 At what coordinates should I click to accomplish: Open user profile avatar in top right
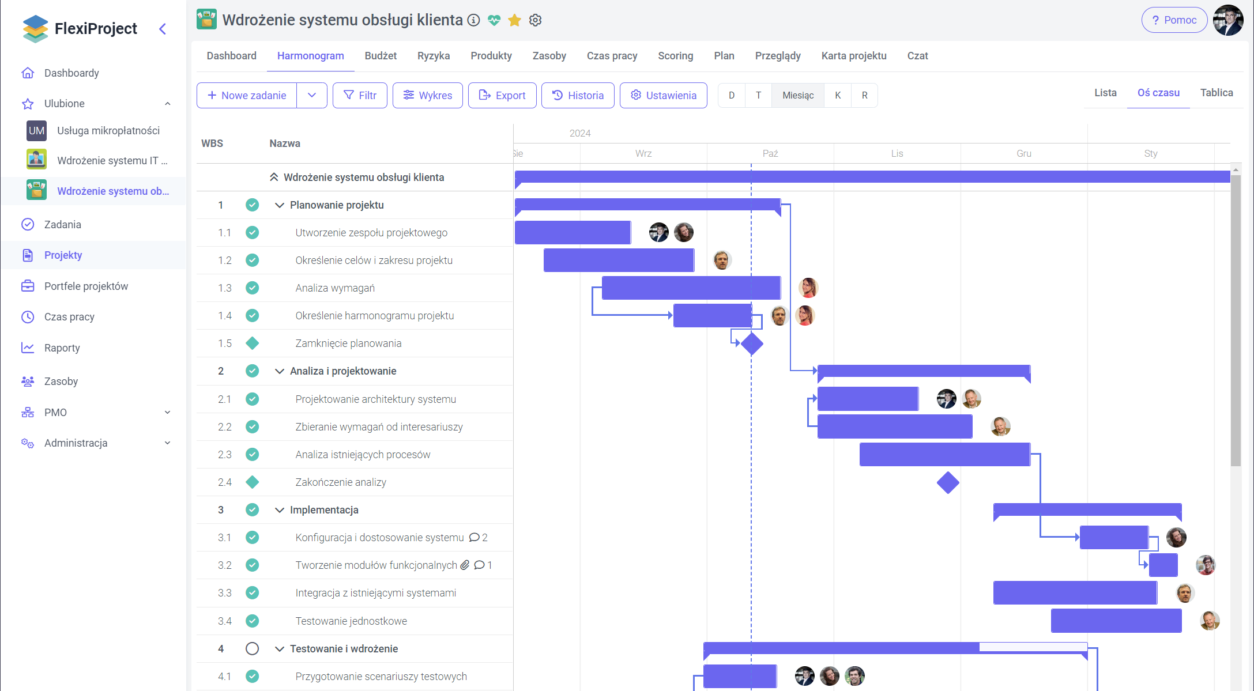pos(1228,21)
